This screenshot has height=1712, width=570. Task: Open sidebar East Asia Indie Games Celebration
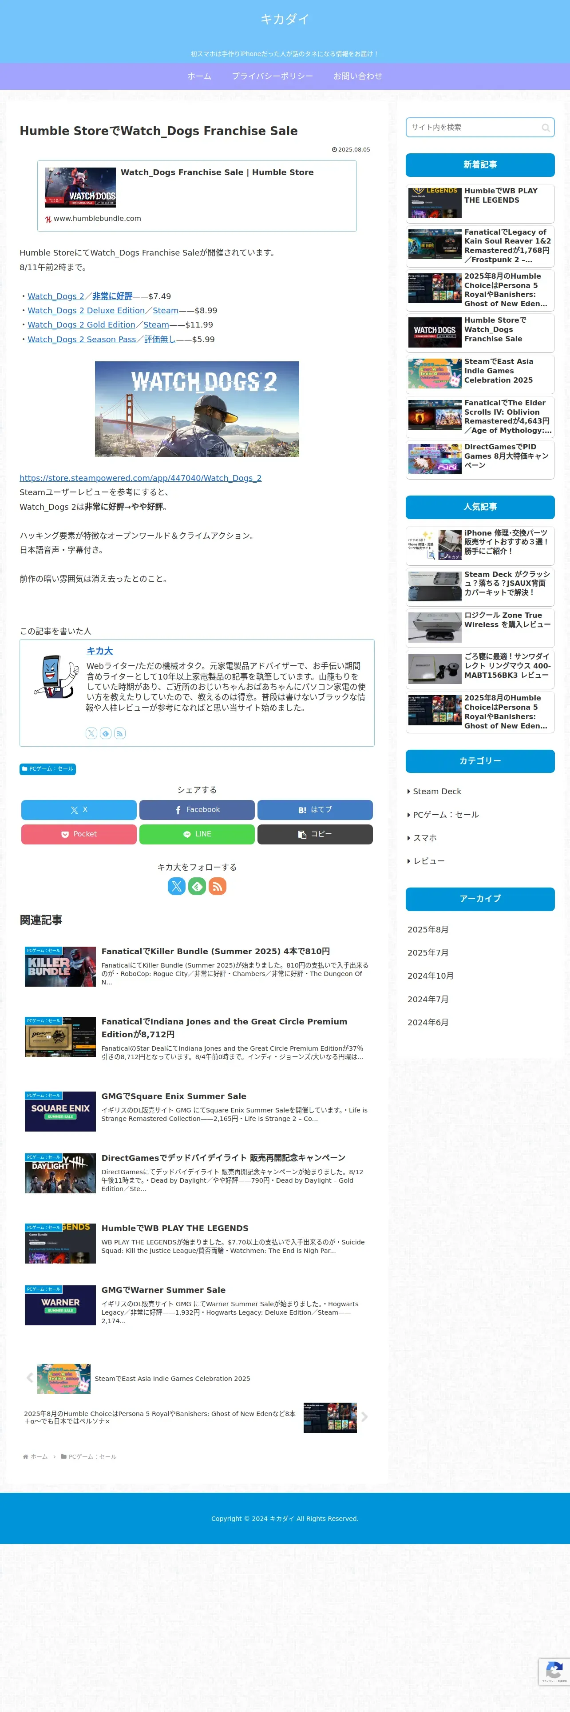pyautogui.click(x=480, y=373)
